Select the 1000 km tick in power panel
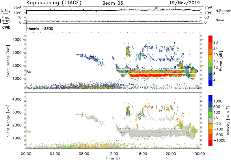The width and height of the screenshot is (231, 160). click(x=17, y=78)
